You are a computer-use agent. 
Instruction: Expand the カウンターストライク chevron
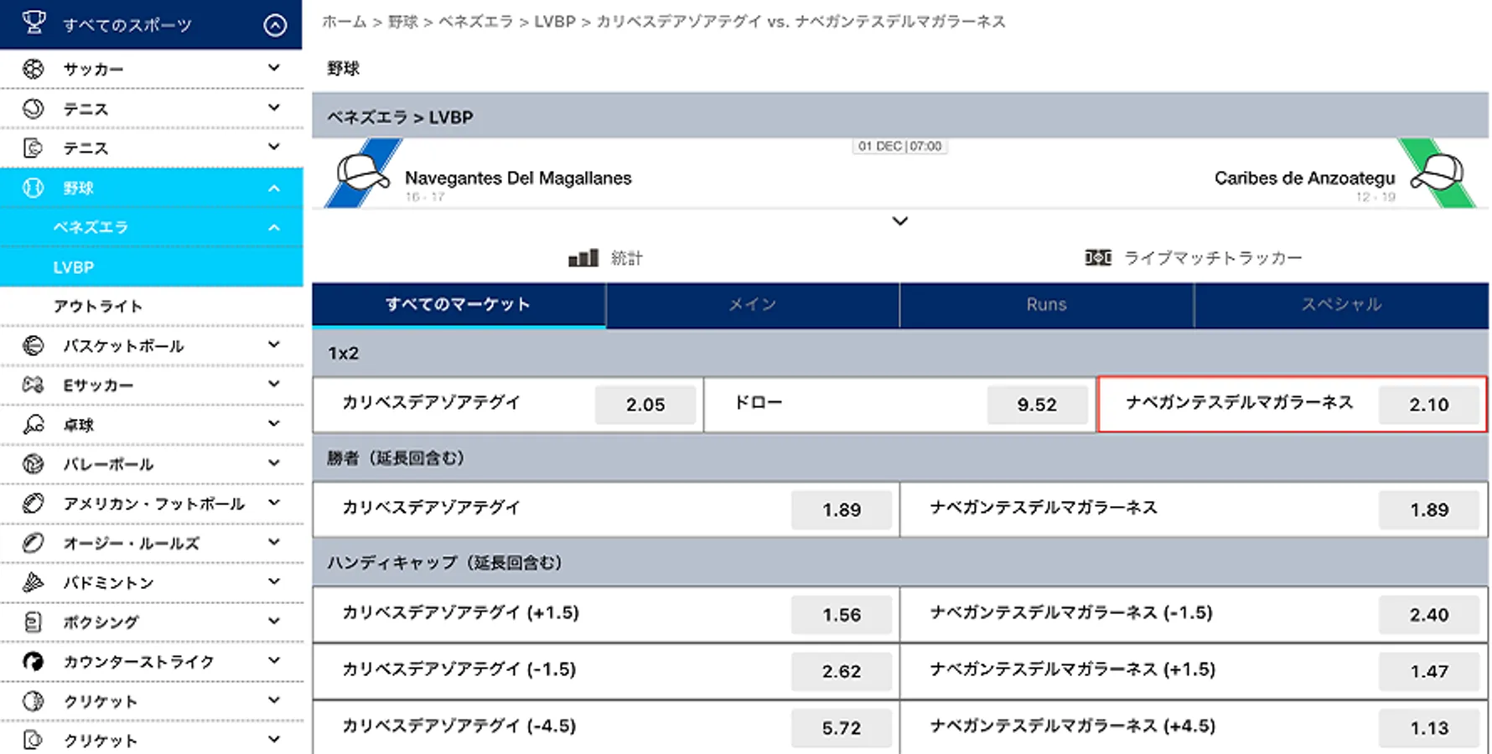[x=274, y=660]
